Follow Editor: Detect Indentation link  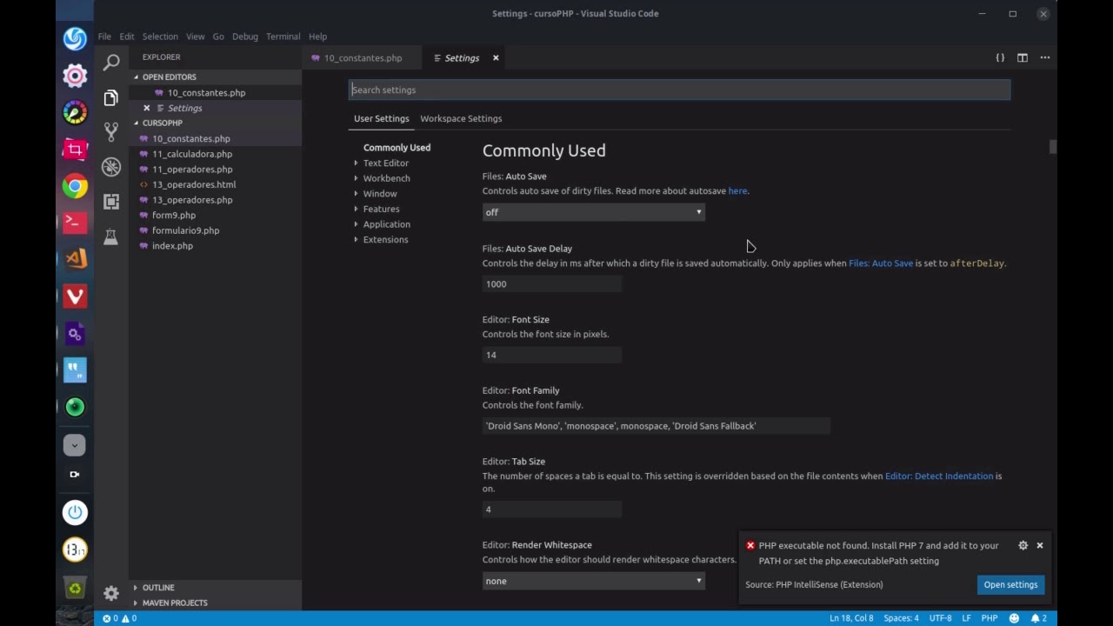[939, 476]
